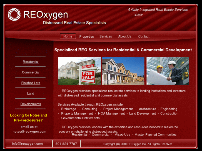Screen dimensions: 202x151
Task: Click 'Distressed Real Estate Specialists' tagline
Action: point(74,23)
